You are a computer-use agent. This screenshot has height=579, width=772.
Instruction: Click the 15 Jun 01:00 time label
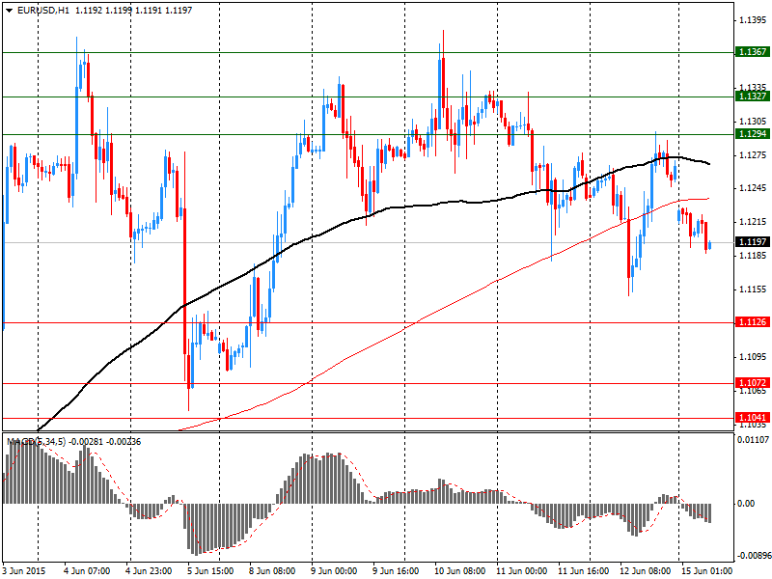[x=706, y=571]
